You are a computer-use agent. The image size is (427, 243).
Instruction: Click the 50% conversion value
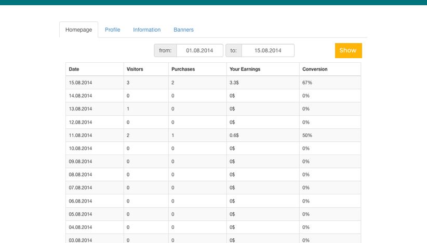pyautogui.click(x=307, y=135)
